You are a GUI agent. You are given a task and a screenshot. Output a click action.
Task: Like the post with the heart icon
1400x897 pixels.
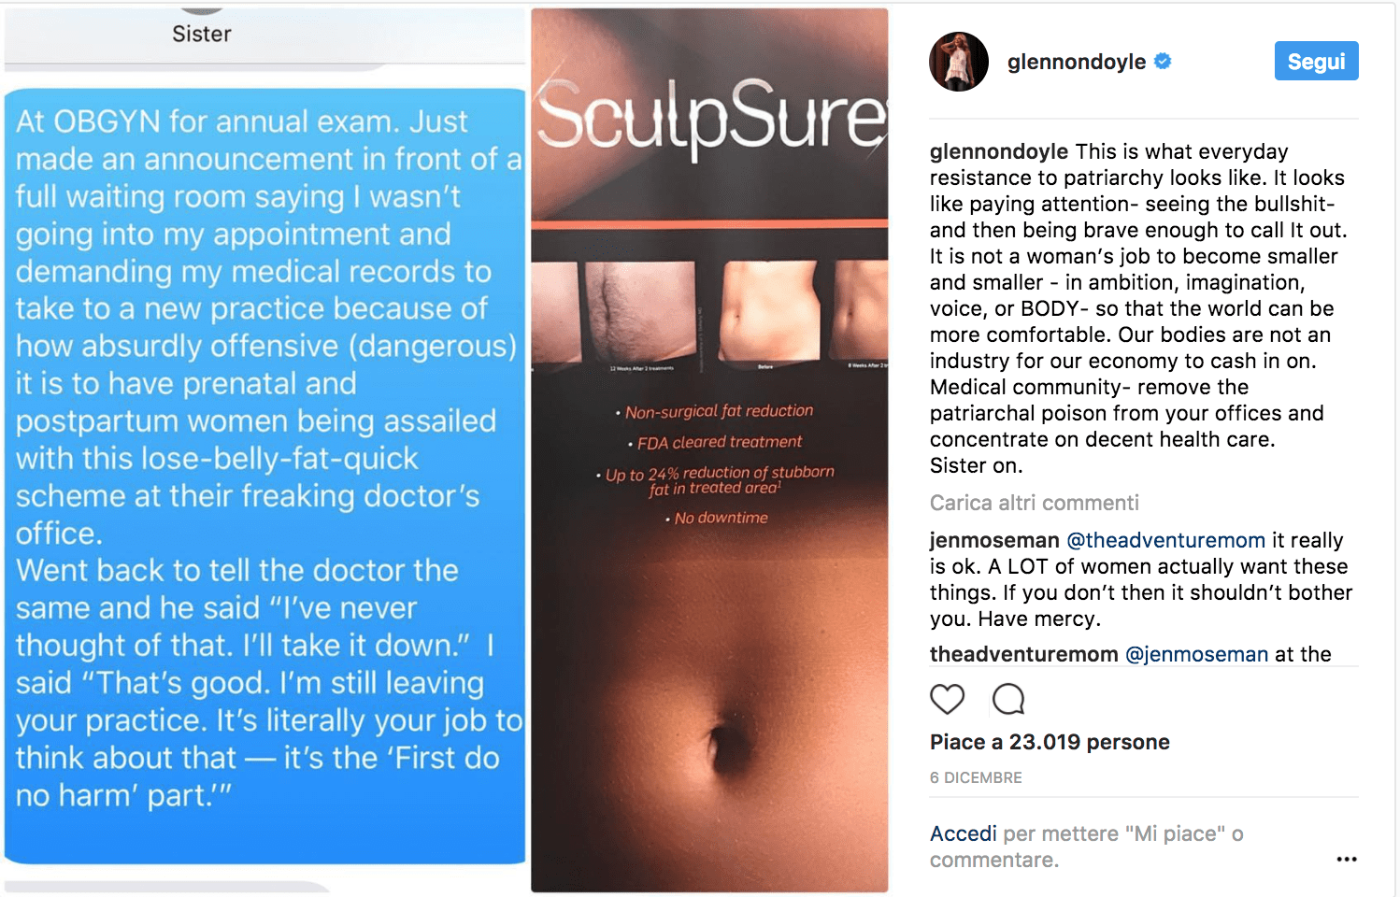tap(947, 699)
